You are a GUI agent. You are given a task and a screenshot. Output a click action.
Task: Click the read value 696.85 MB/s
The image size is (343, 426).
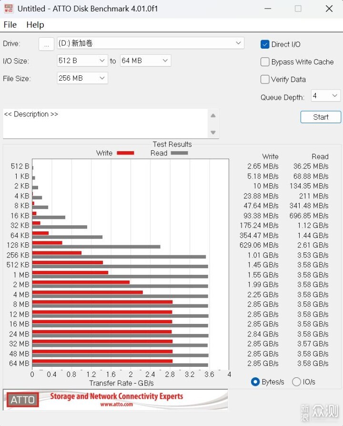pos(309,216)
